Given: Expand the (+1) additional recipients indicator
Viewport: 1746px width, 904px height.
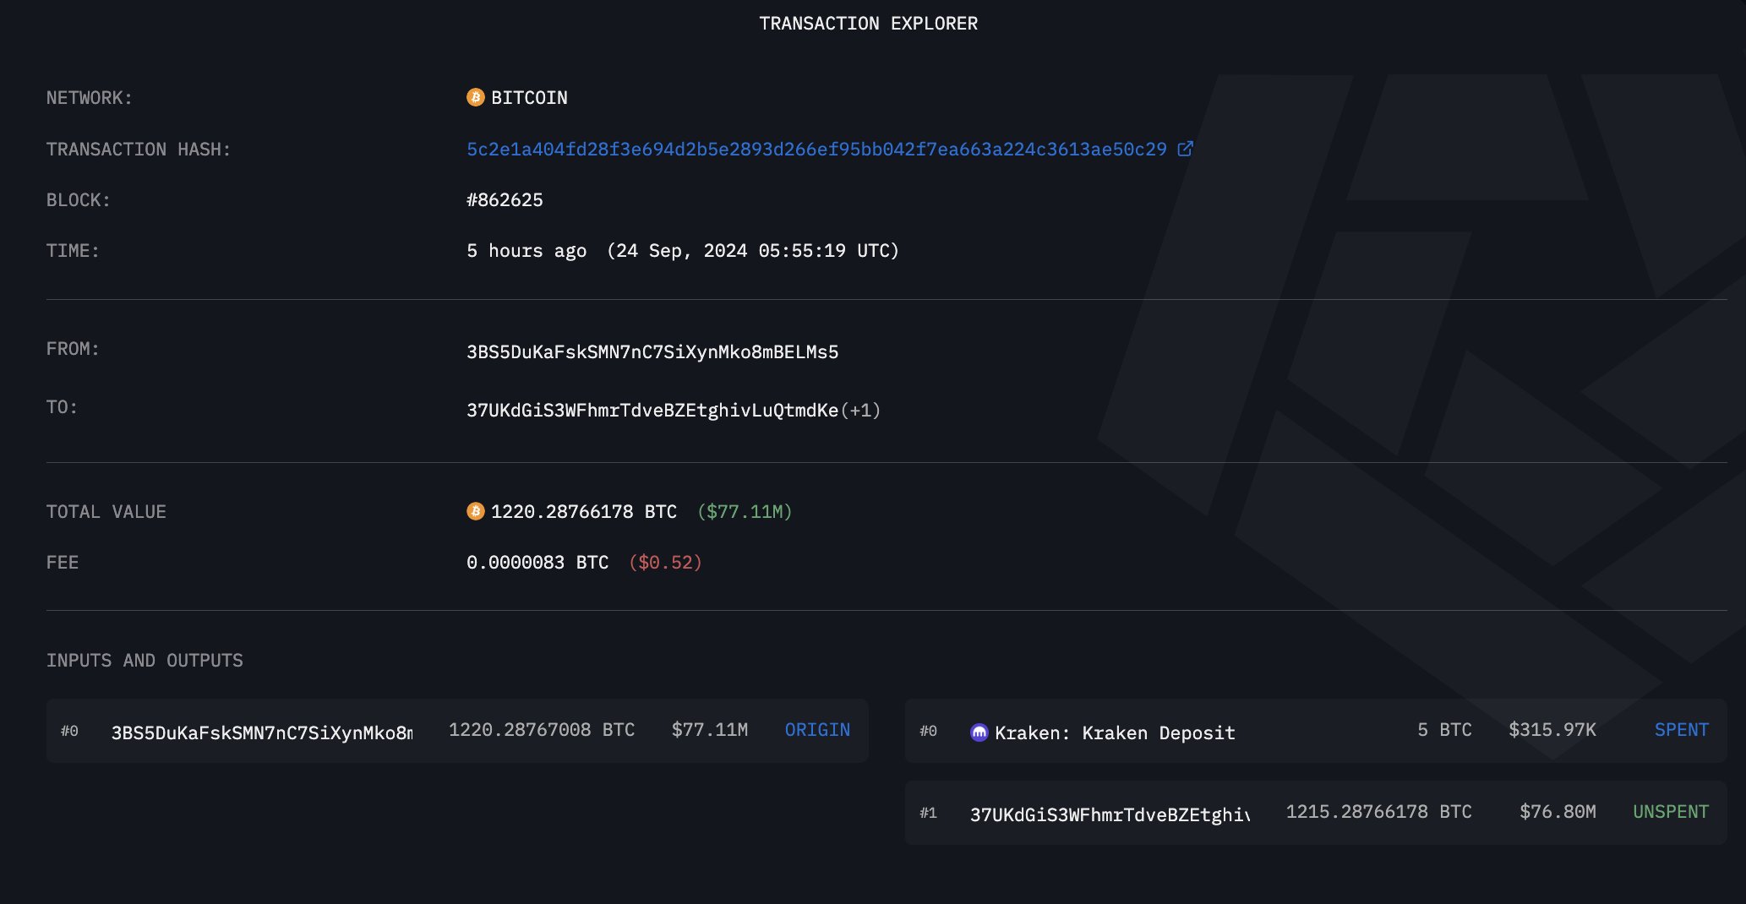Looking at the screenshot, I should click(x=860, y=410).
